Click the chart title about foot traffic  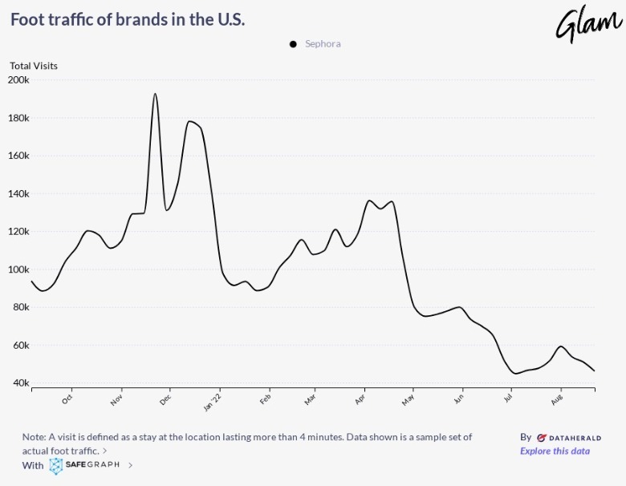tap(128, 19)
